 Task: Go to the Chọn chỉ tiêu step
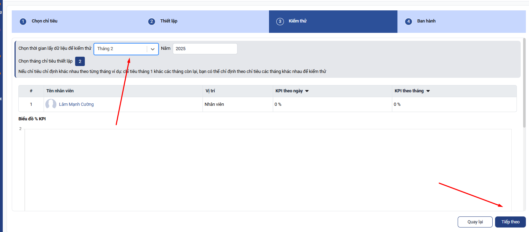click(x=45, y=21)
